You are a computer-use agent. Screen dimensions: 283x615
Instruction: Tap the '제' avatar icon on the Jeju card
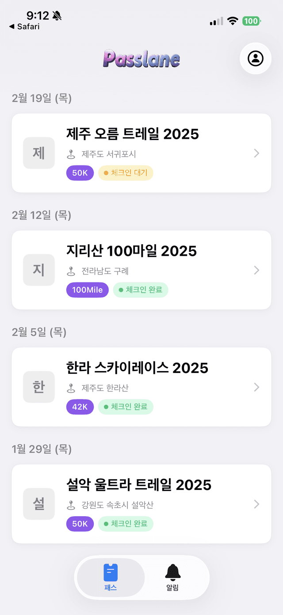point(39,153)
